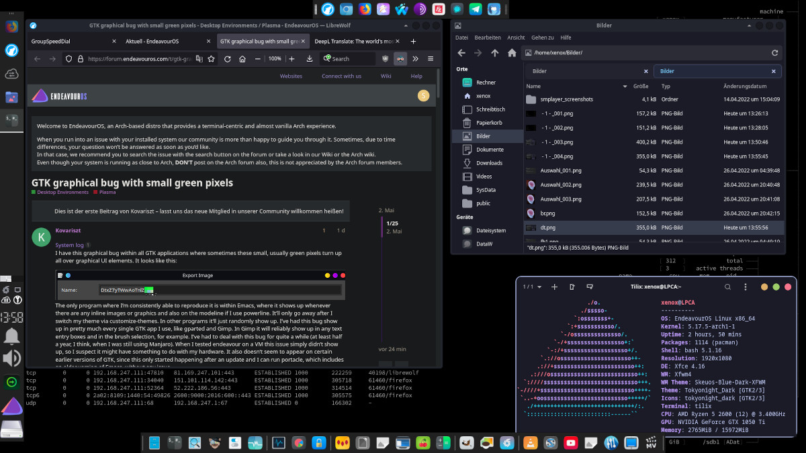Open SysData in the file manager sidebar
Image resolution: width=806 pixels, height=453 pixels.
pyautogui.click(x=486, y=190)
